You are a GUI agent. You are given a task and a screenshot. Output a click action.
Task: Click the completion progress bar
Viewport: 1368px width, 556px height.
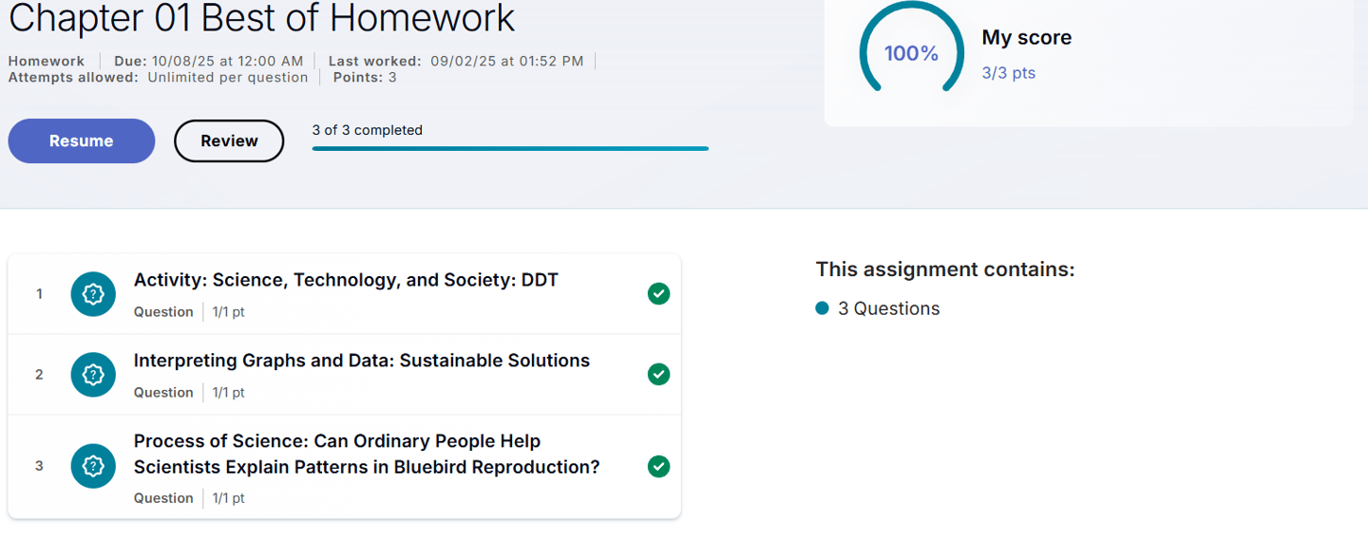510,148
